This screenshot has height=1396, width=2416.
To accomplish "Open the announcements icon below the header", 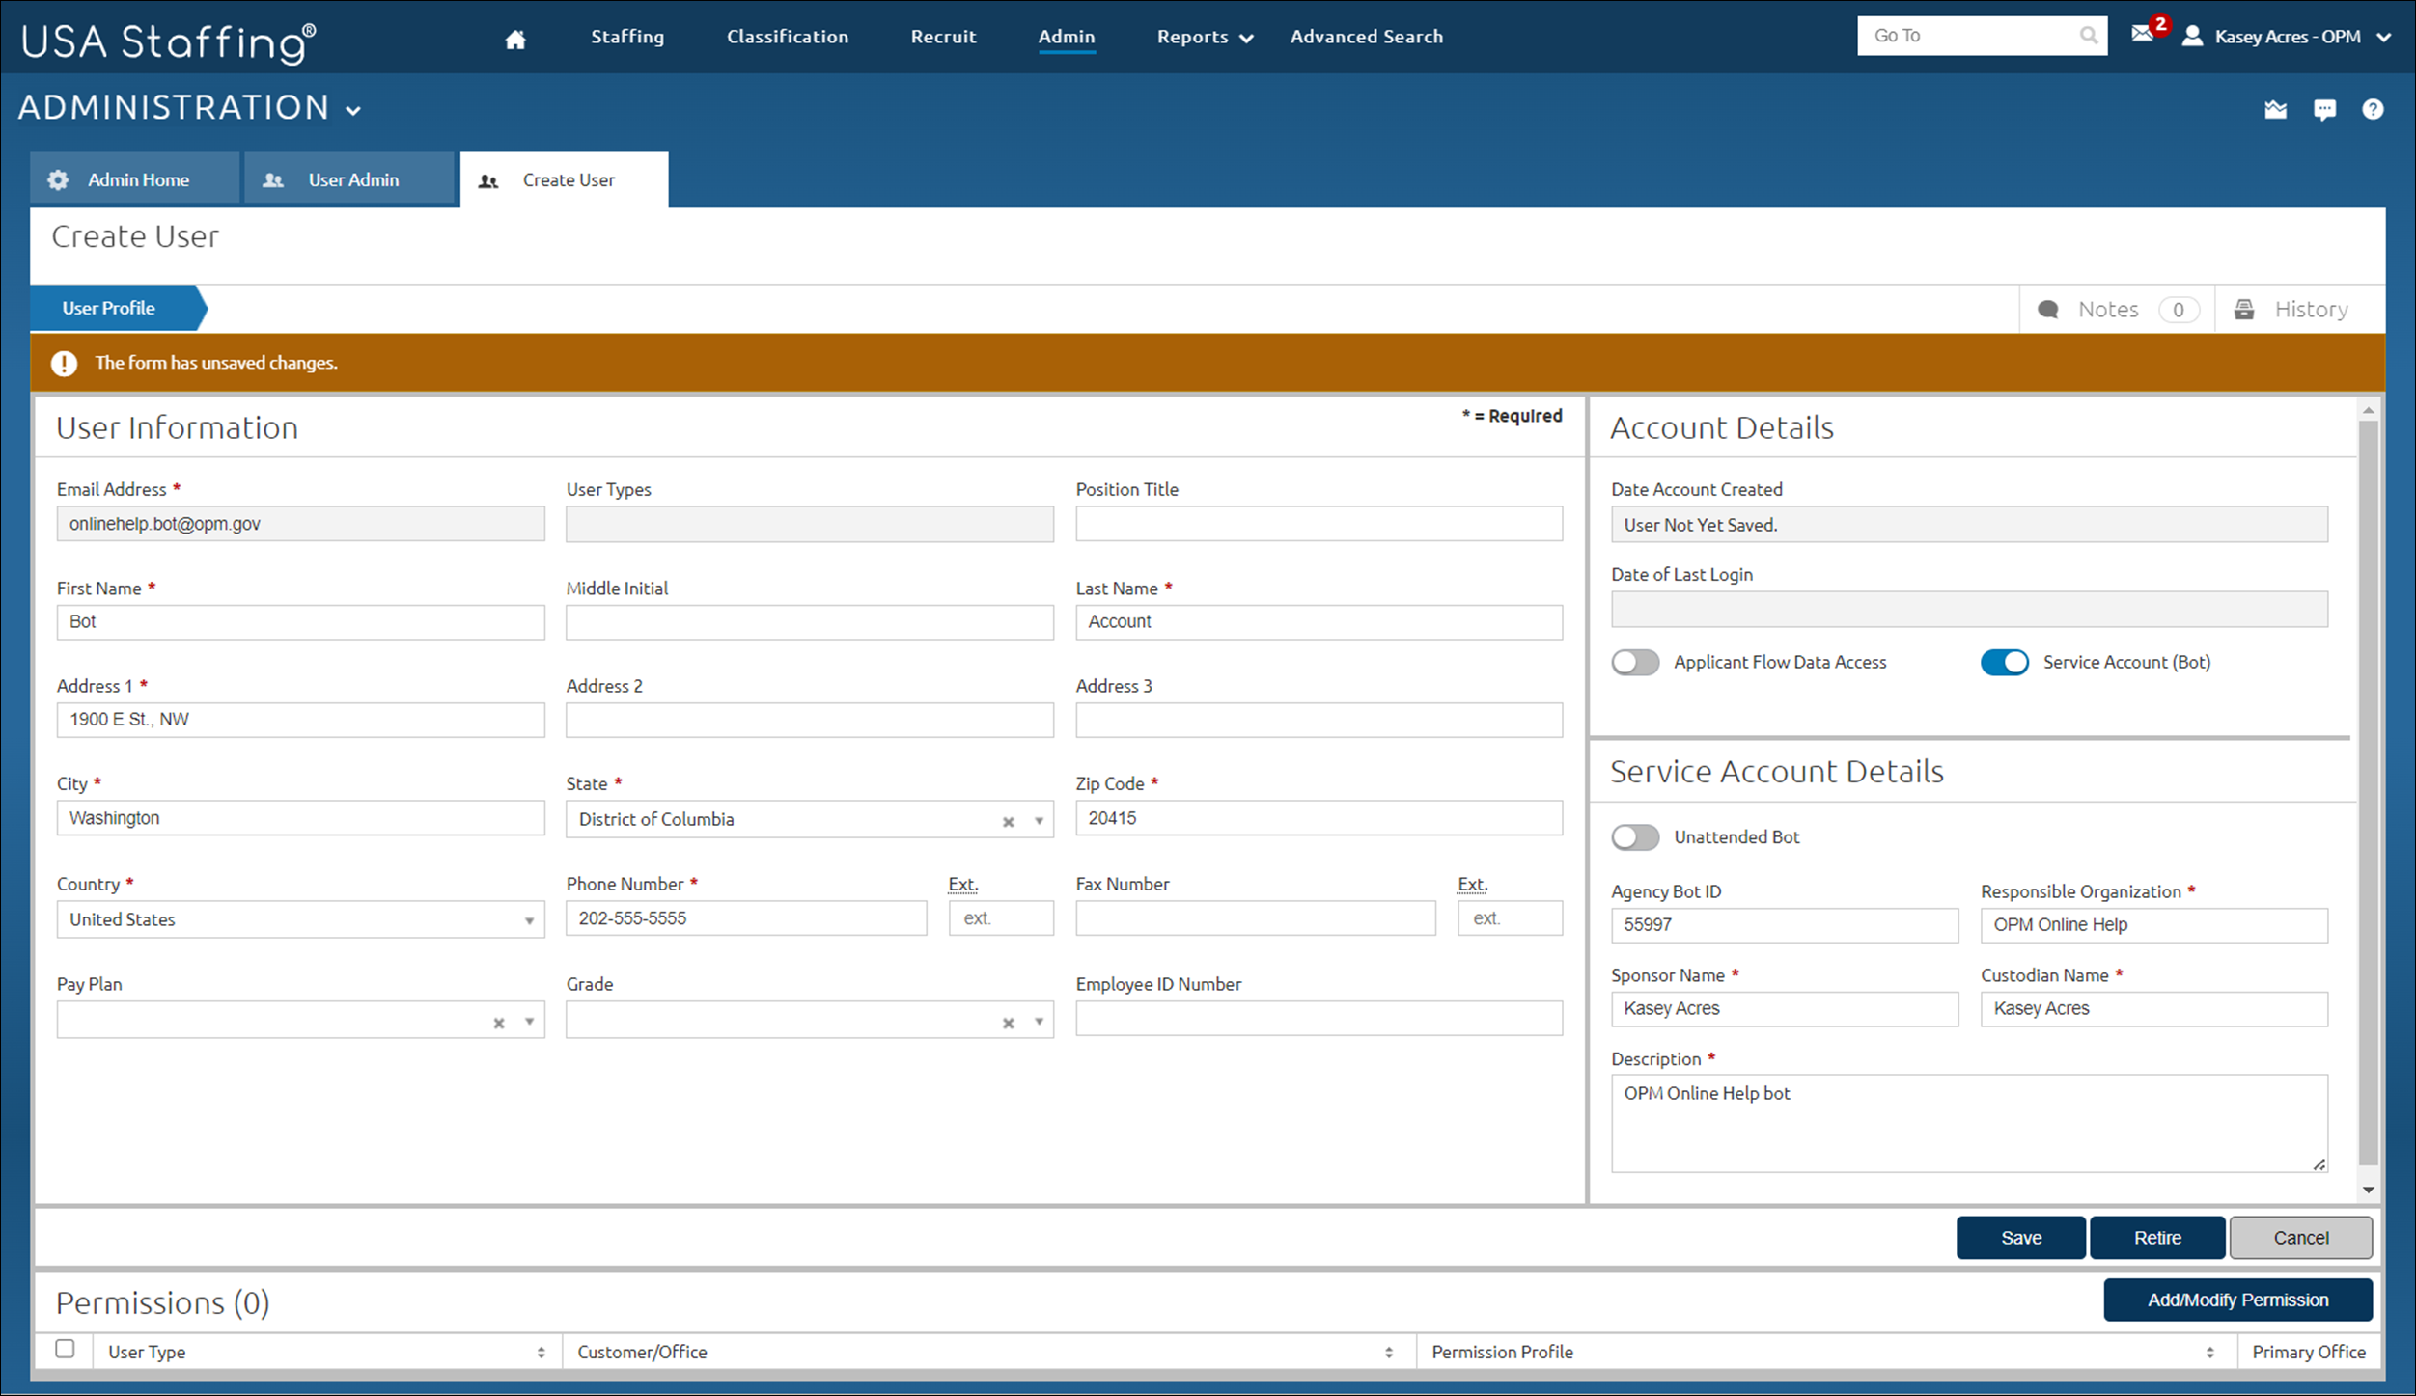I will [2276, 109].
